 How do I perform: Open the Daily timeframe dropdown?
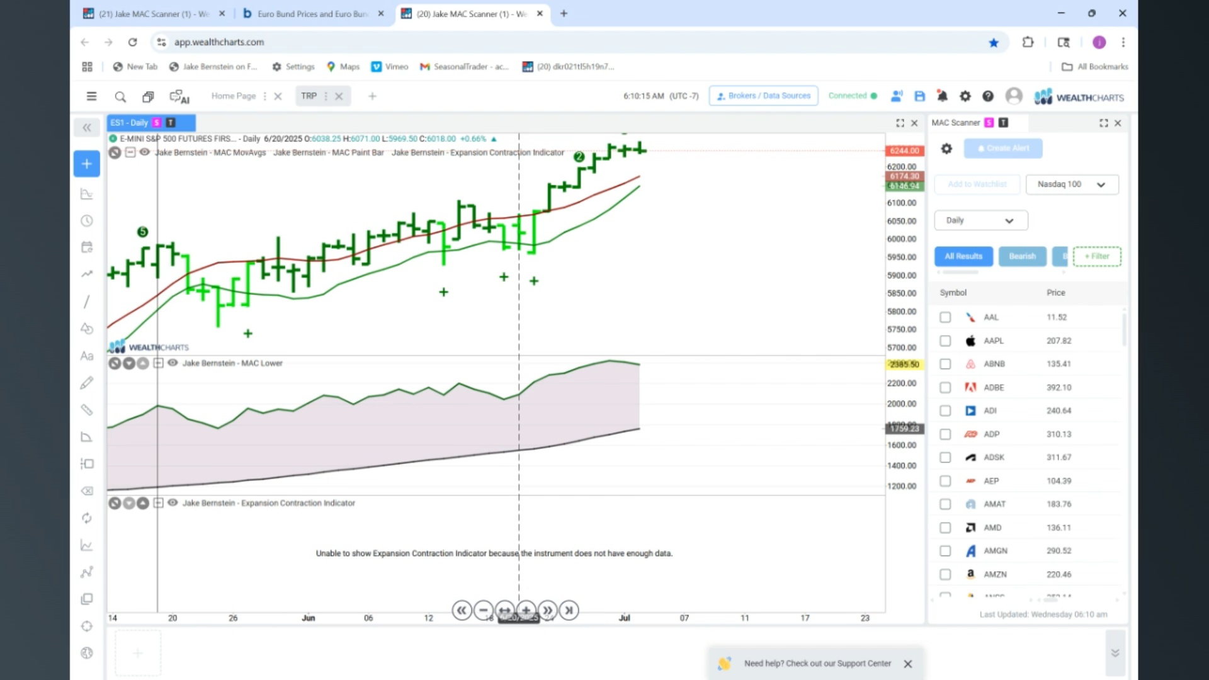coord(981,220)
